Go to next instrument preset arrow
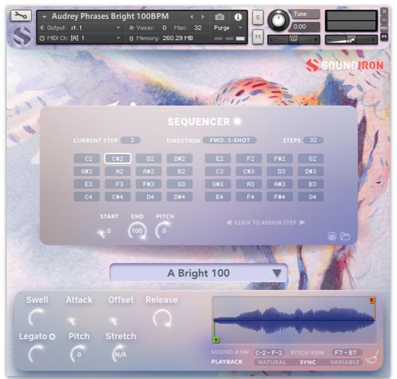 pos(203,17)
